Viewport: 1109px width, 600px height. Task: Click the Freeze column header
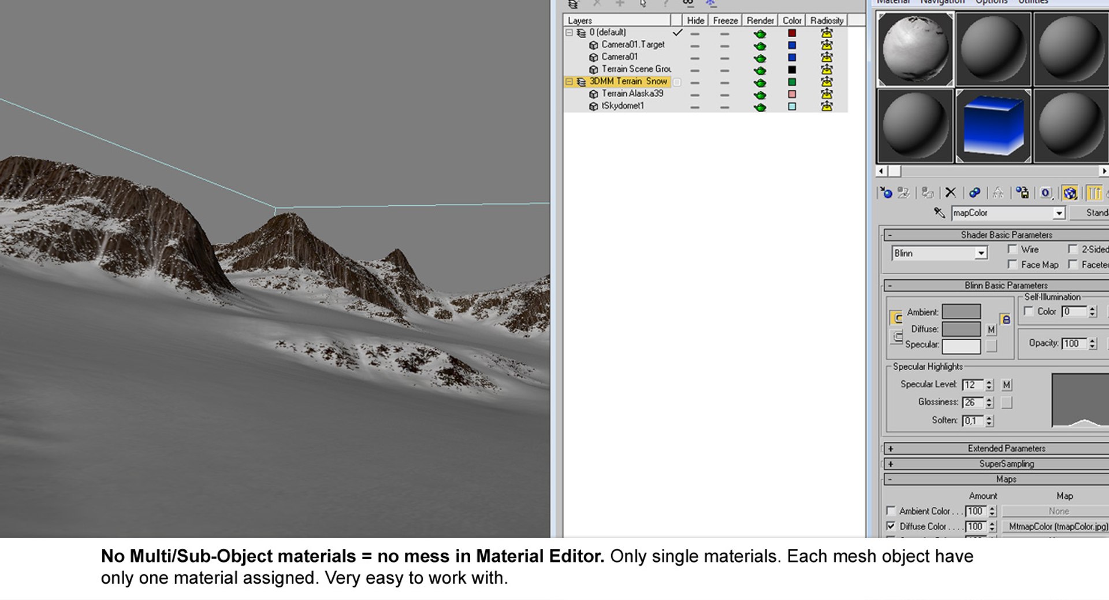tap(725, 20)
